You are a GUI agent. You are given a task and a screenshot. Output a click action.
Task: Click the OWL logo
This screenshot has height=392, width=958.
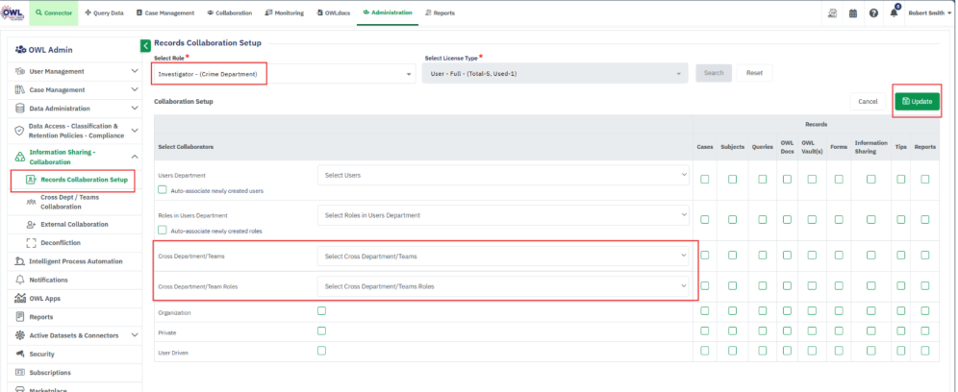(13, 12)
